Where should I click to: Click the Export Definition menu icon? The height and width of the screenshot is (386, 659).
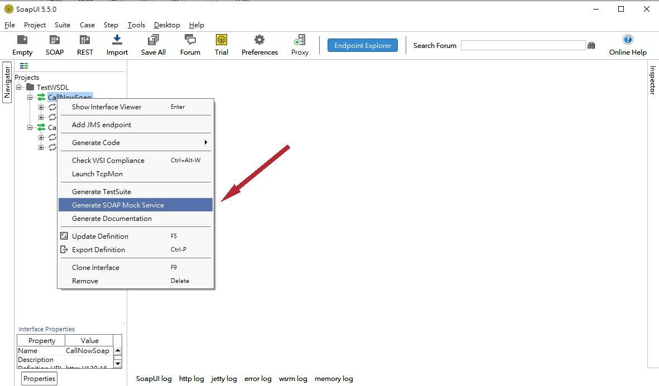(x=64, y=249)
